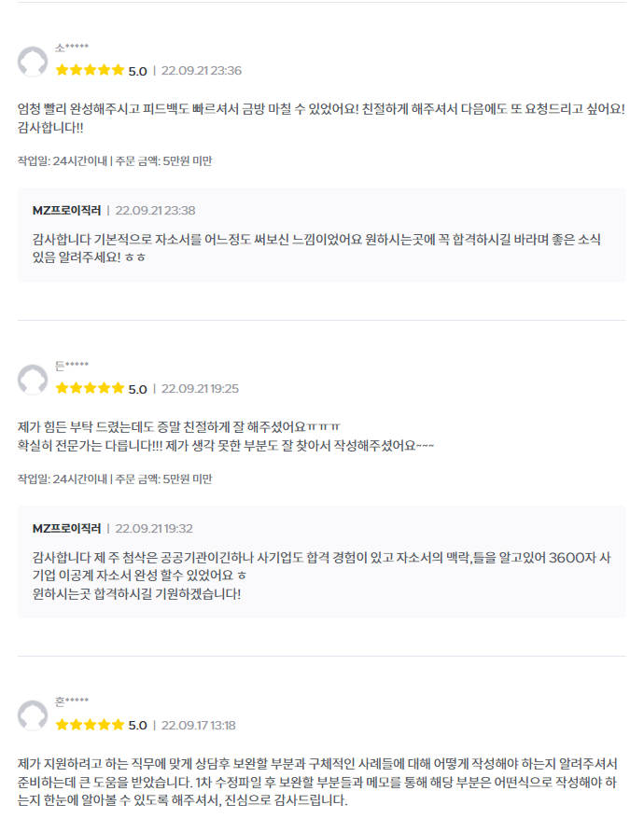
Task: Click the order details line under the first review
Action: pos(115,160)
